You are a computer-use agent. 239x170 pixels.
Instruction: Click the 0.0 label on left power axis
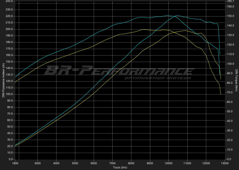(x=11, y=159)
